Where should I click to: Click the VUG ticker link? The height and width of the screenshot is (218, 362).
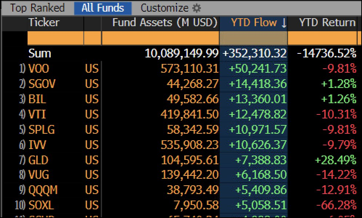click(39, 175)
